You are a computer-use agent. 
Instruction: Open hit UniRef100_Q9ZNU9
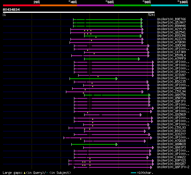[x=171, y=114]
